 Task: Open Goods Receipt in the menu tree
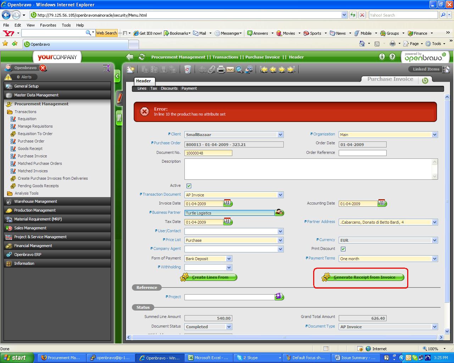[30, 149]
